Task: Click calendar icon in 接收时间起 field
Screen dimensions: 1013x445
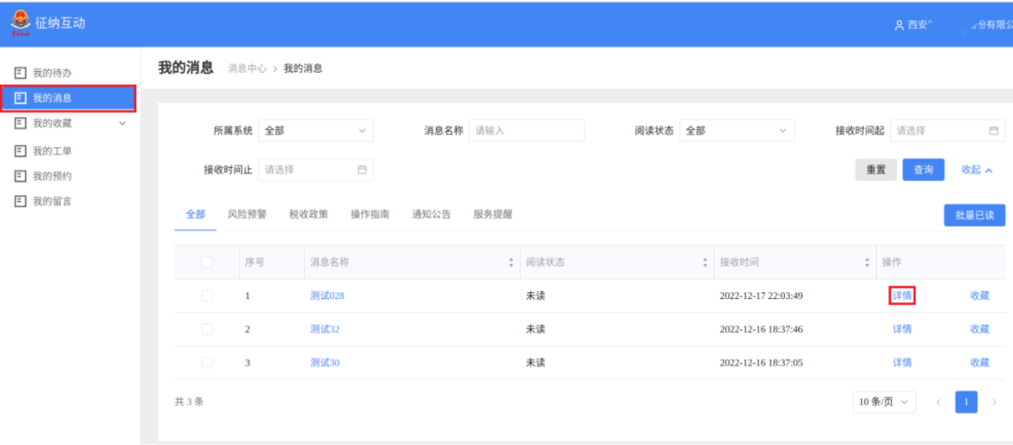Action: [x=993, y=131]
